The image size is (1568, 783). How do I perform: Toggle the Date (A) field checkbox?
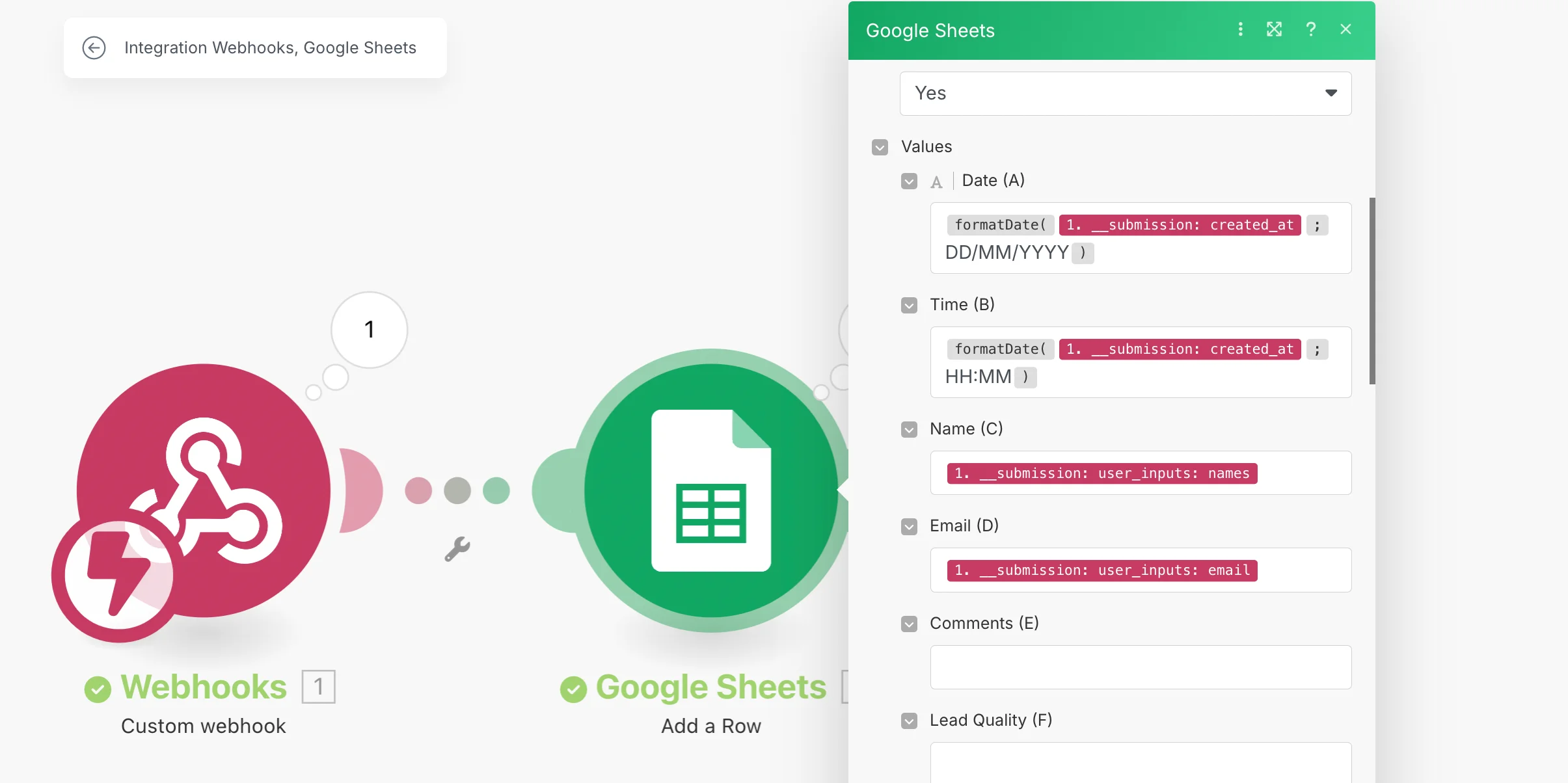coord(909,181)
